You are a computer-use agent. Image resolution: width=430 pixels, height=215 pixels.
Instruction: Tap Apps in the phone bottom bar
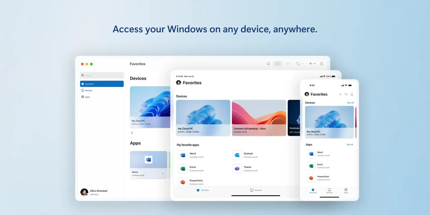tap(346, 191)
